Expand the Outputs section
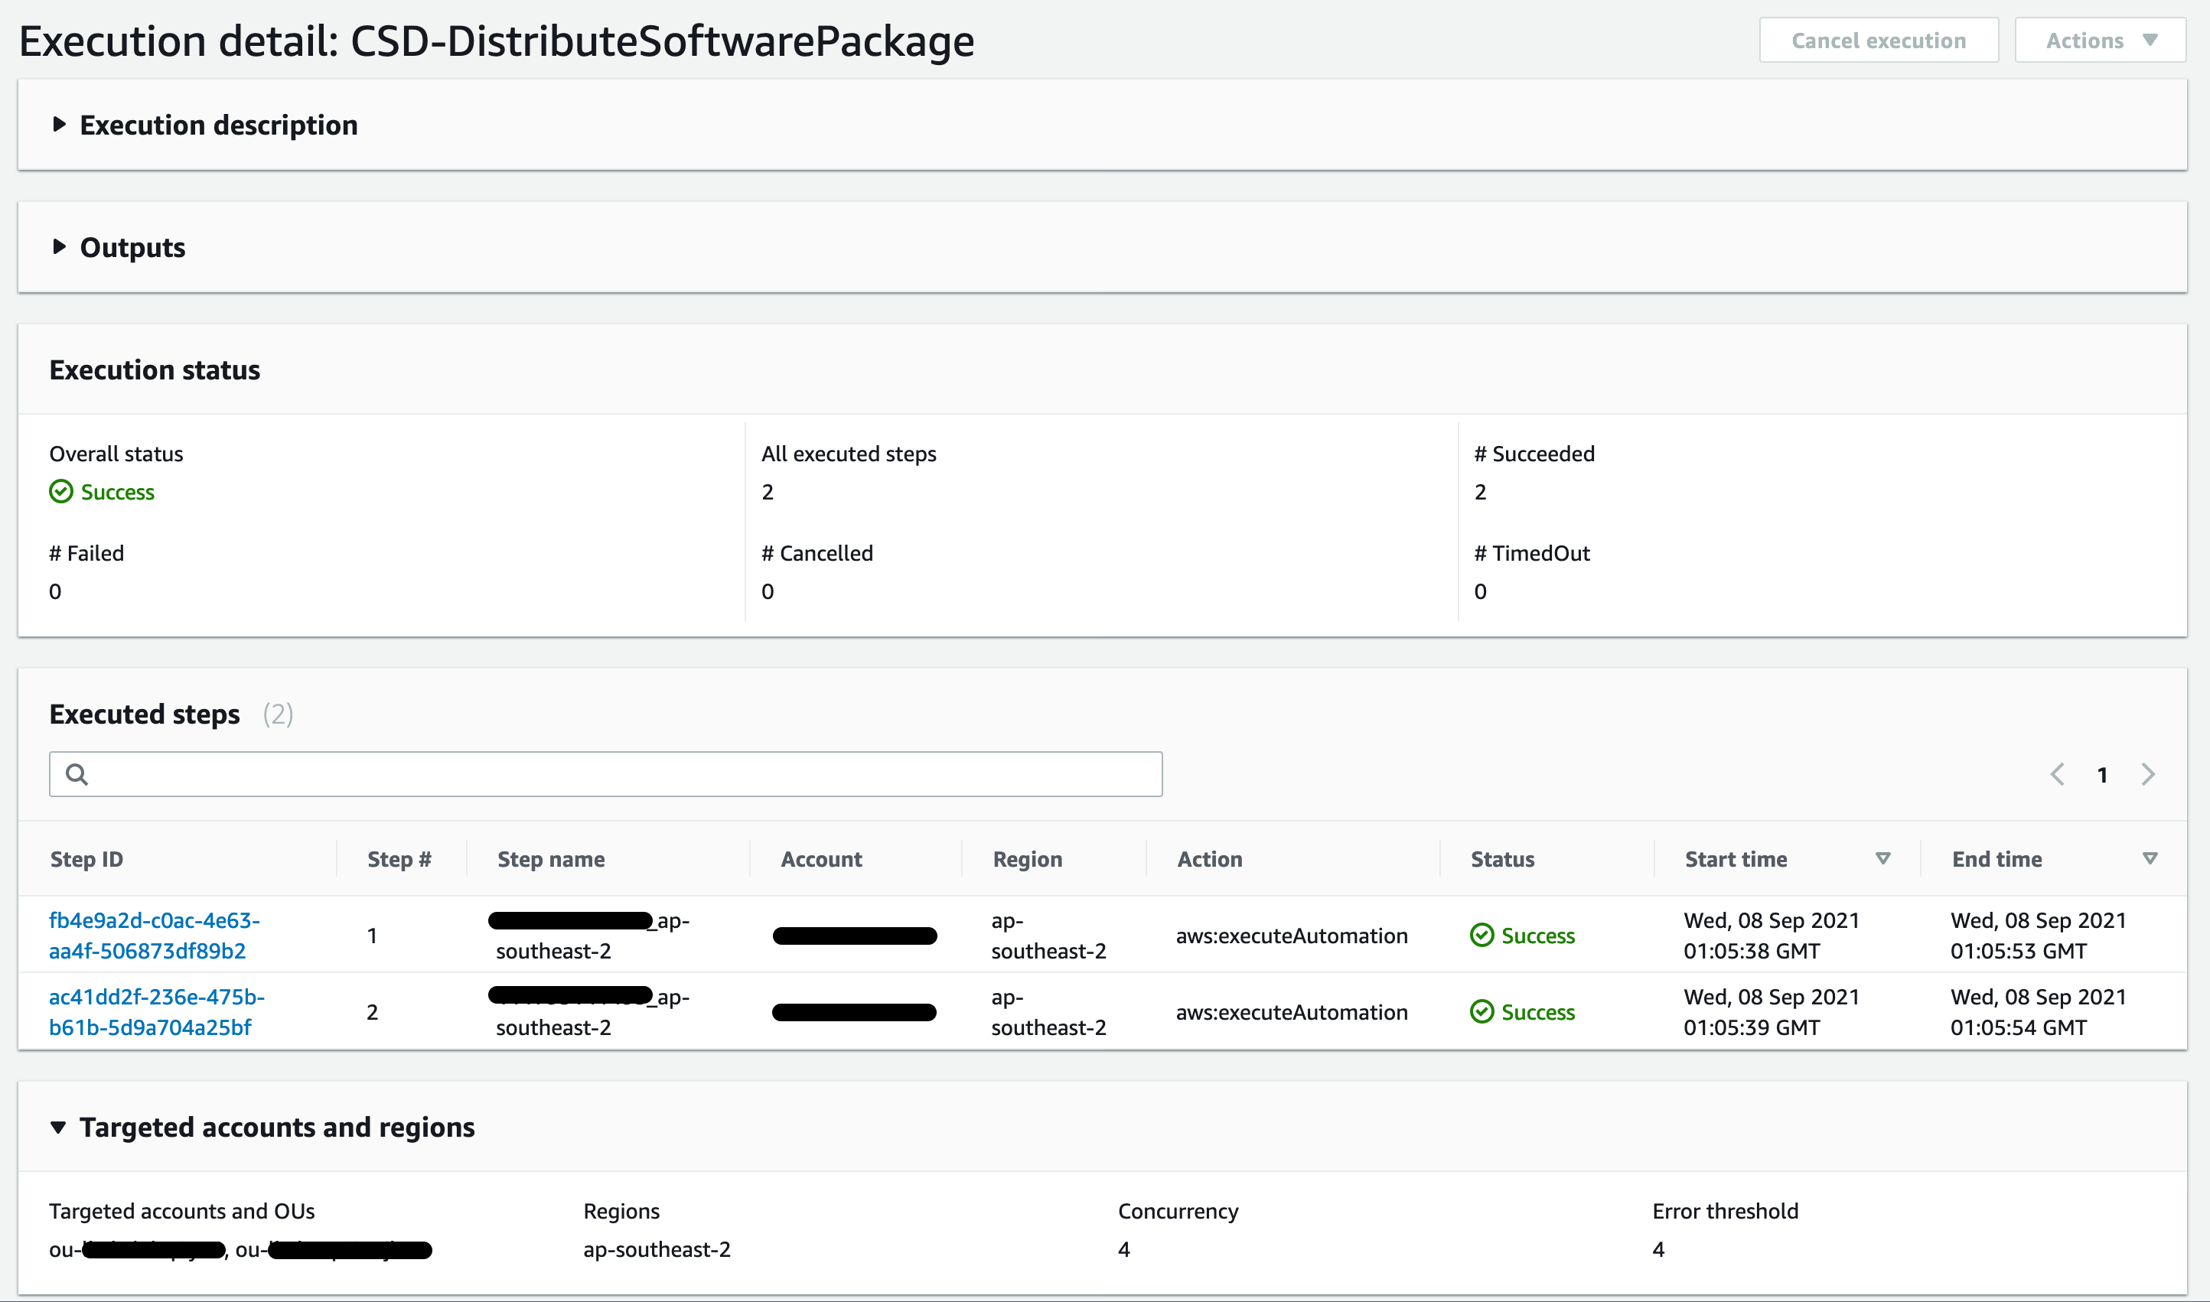The image size is (2210, 1302). click(60, 246)
